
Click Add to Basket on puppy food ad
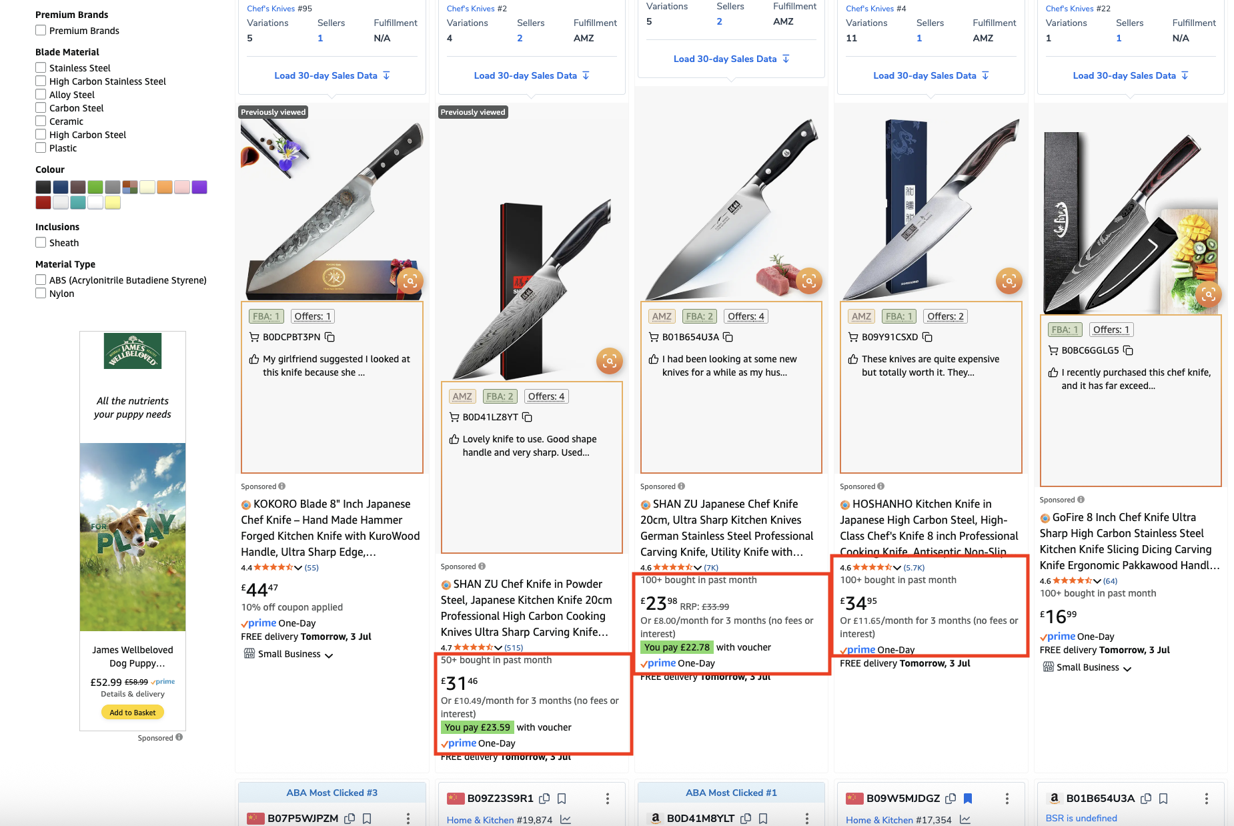(x=133, y=713)
